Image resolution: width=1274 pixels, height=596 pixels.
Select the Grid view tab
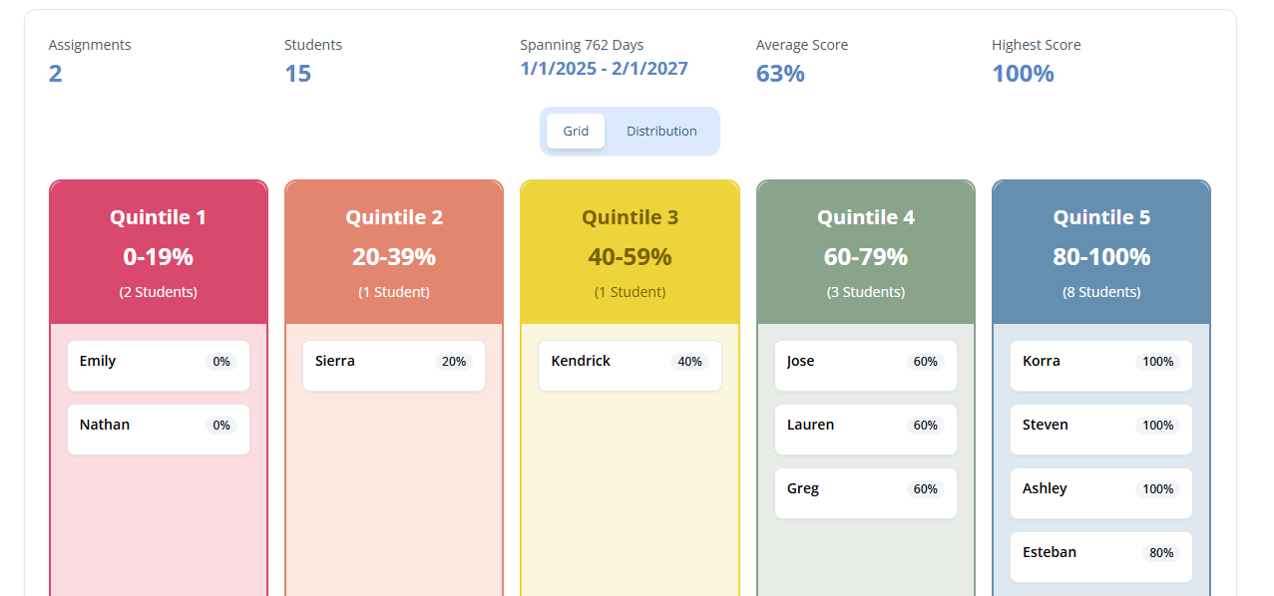point(576,131)
